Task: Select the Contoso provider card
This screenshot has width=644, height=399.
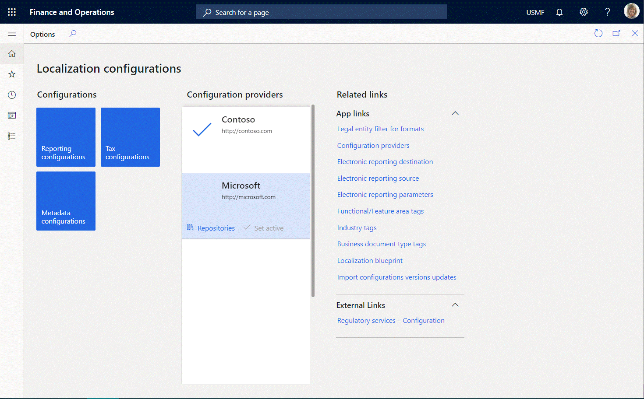Action: coord(246,140)
